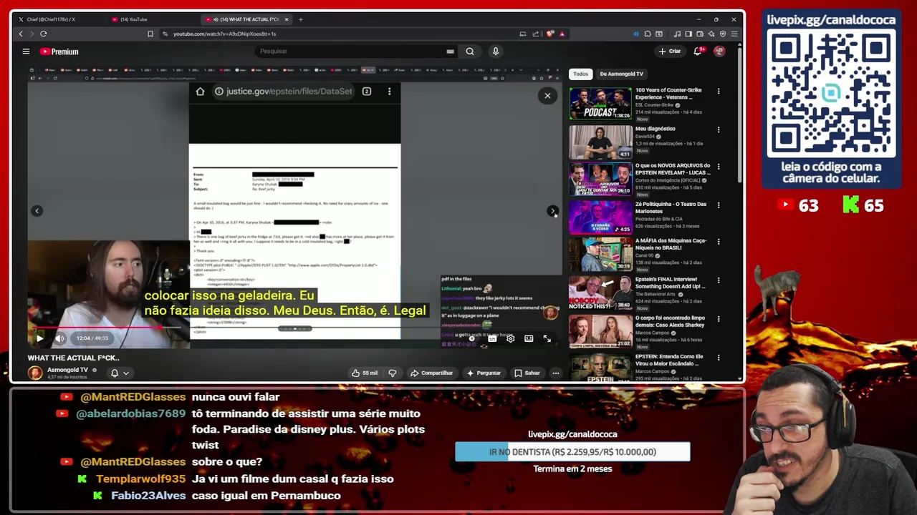Go to YouTube Premium home logo

[59, 51]
